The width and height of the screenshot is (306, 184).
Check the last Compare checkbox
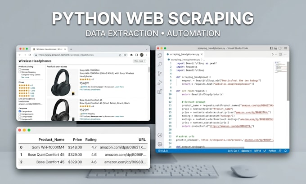pos(20,119)
